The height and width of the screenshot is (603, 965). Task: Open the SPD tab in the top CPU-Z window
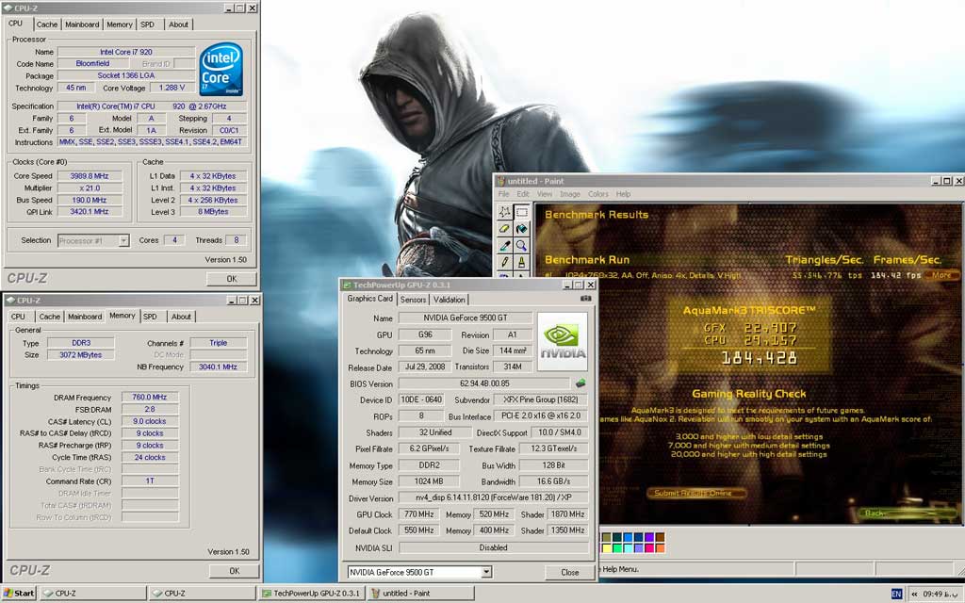(x=147, y=24)
